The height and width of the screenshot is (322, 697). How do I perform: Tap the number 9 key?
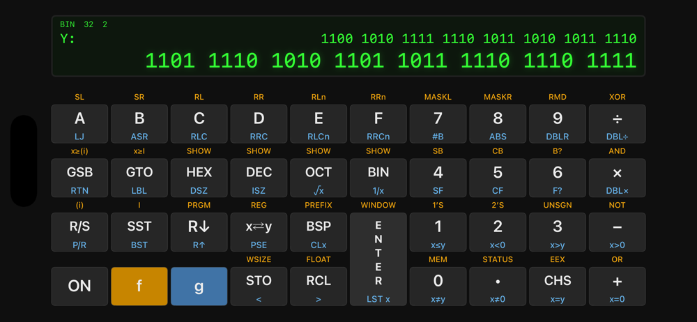coord(558,124)
